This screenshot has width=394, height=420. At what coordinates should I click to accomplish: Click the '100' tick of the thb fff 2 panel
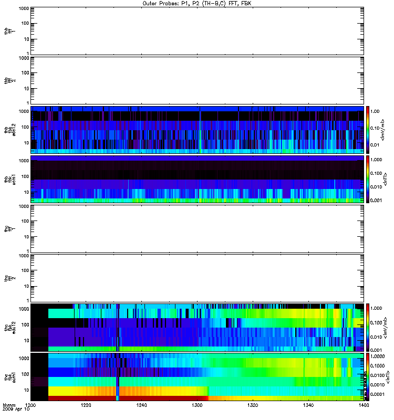click(25, 73)
